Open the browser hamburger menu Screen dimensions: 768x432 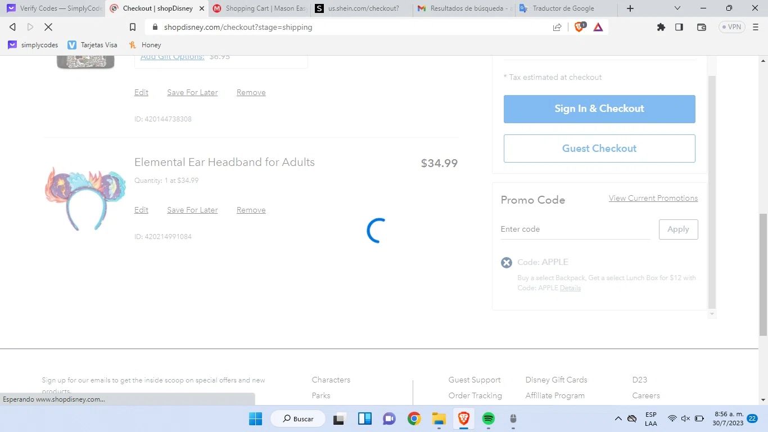[756, 27]
